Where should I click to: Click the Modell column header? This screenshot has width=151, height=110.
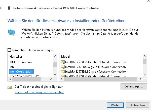point(66,57)
